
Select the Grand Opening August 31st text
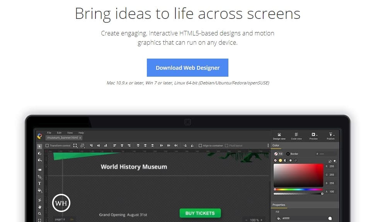(123, 215)
